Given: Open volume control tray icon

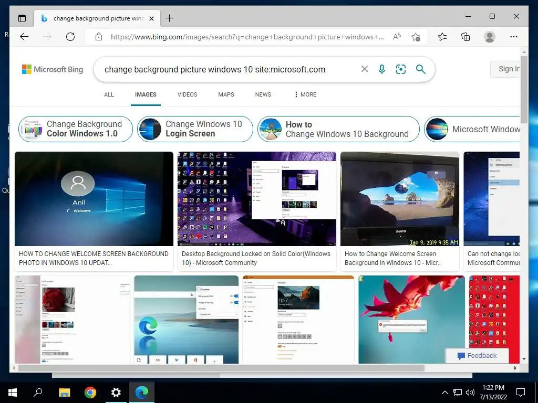Looking at the screenshot, I should point(470,393).
